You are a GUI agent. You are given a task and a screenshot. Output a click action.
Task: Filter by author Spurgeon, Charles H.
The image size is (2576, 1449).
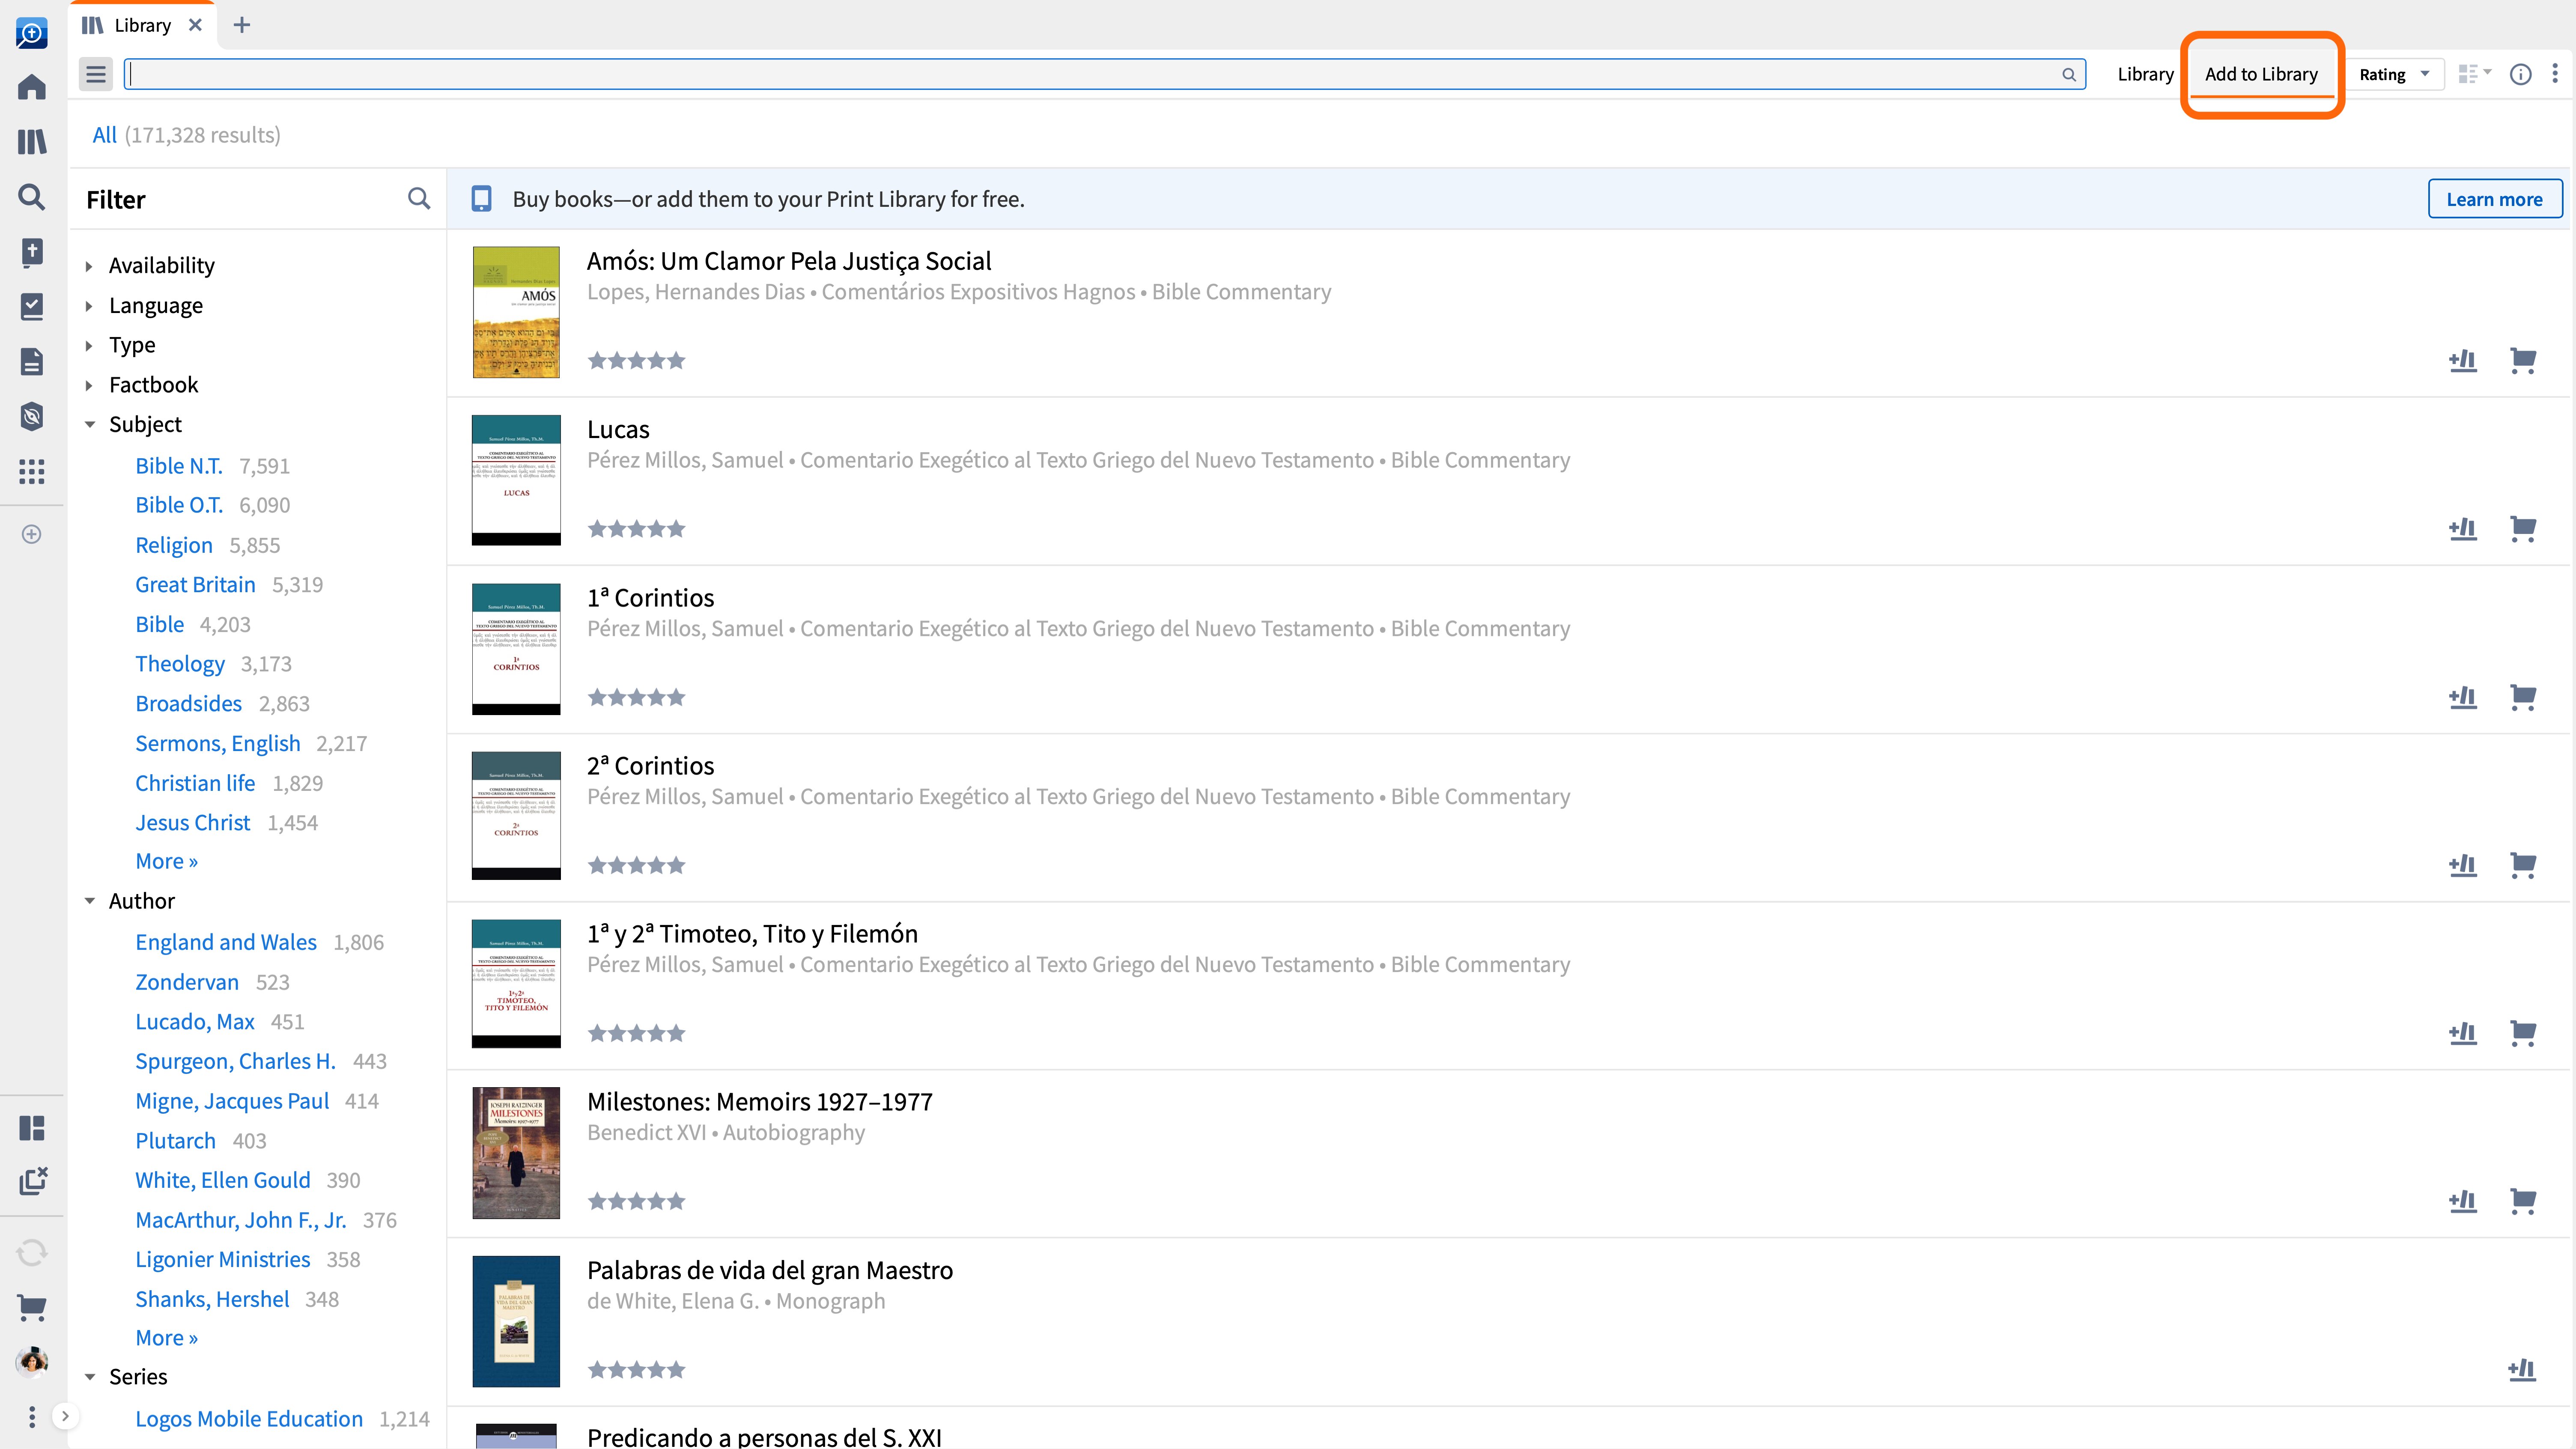click(235, 1061)
